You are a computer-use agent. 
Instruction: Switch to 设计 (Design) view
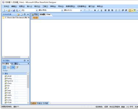(34, 103)
